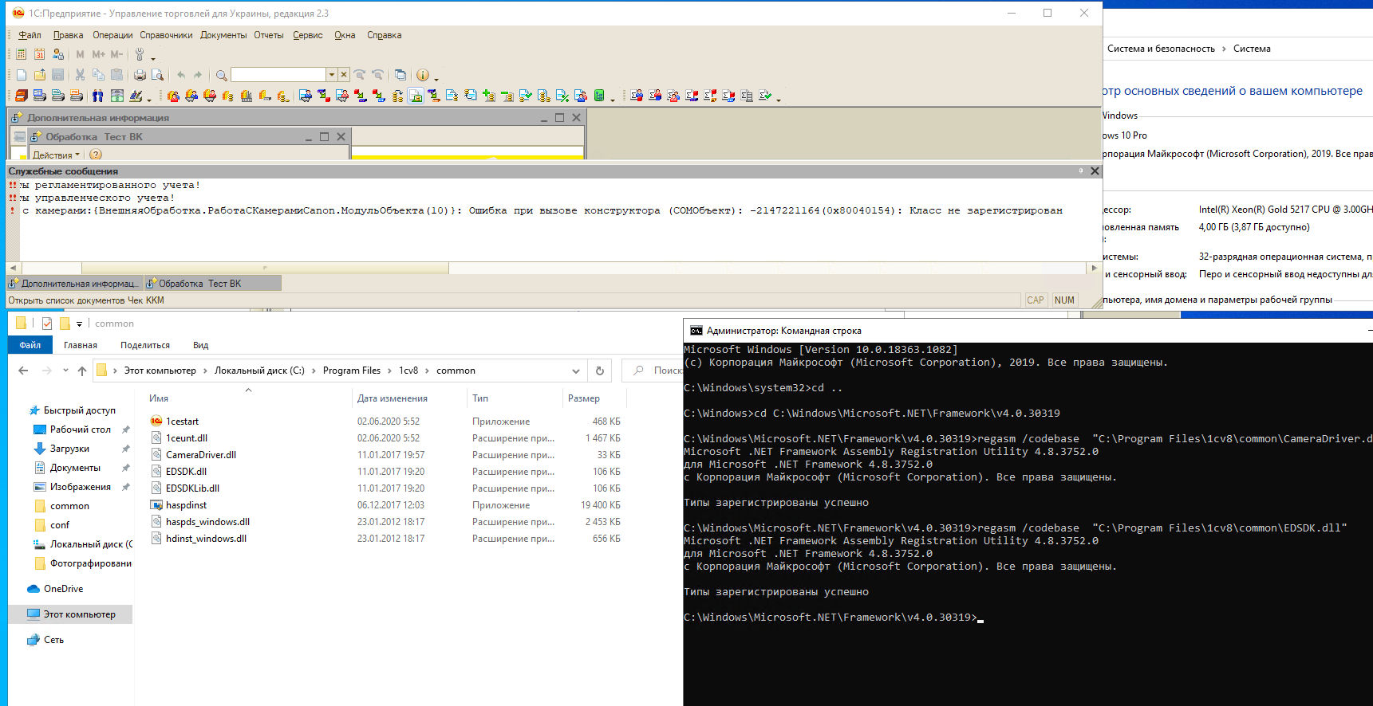Screen dimensions: 1373x706
Task: Open the Файл menu in 1C
Action: (x=30, y=35)
